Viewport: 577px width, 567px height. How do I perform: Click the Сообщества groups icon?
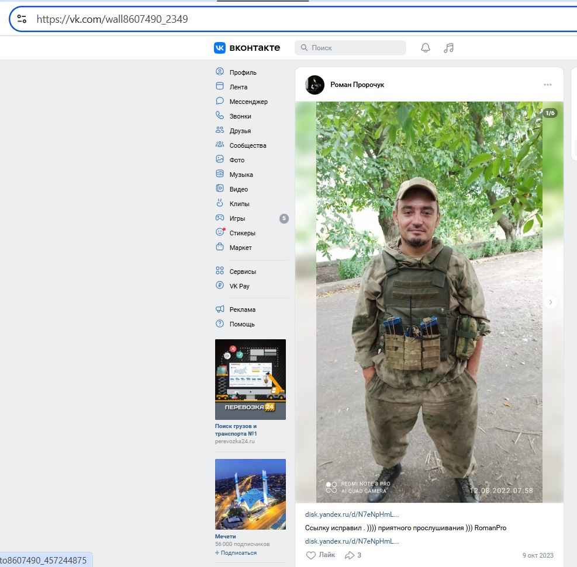220,144
